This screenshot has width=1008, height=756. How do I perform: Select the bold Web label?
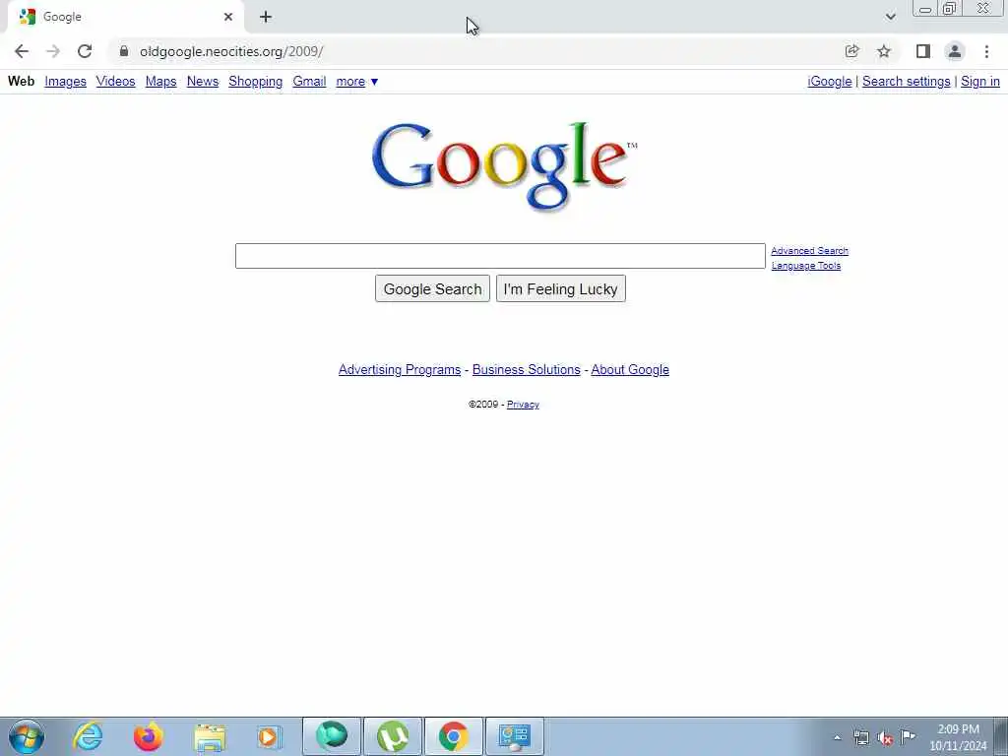(x=22, y=82)
